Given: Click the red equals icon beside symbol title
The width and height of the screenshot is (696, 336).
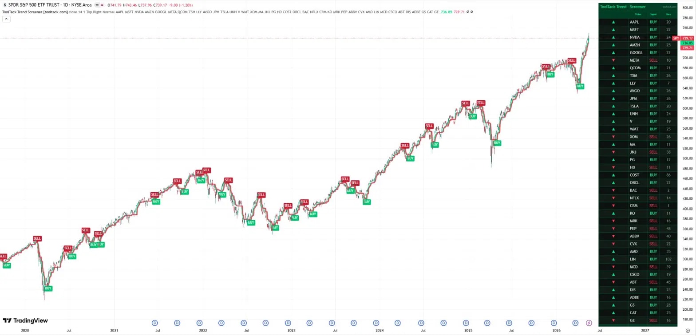Looking at the screenshot, I should [102, 5].
